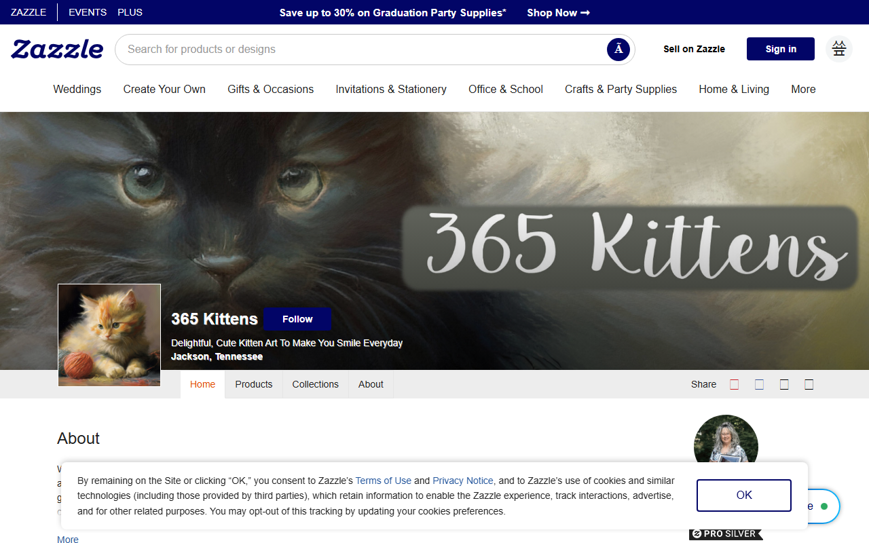The height and width of the screenshot is (543, 869).
Task: Click the search submit icon in search bar
Action: [x=618, y=50]
